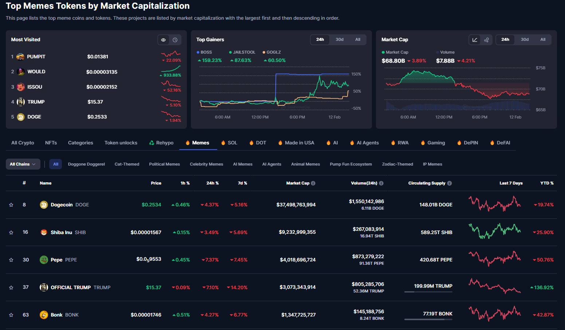This screenshot has height=330, width=565.
Task: Click the Pepe frog coin logo
Action: 44,260
